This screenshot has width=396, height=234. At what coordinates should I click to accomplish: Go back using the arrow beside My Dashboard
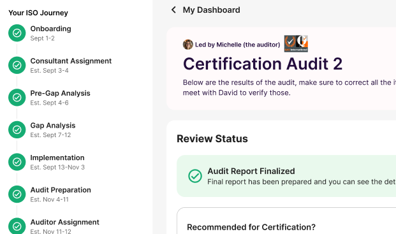(173, 10)
